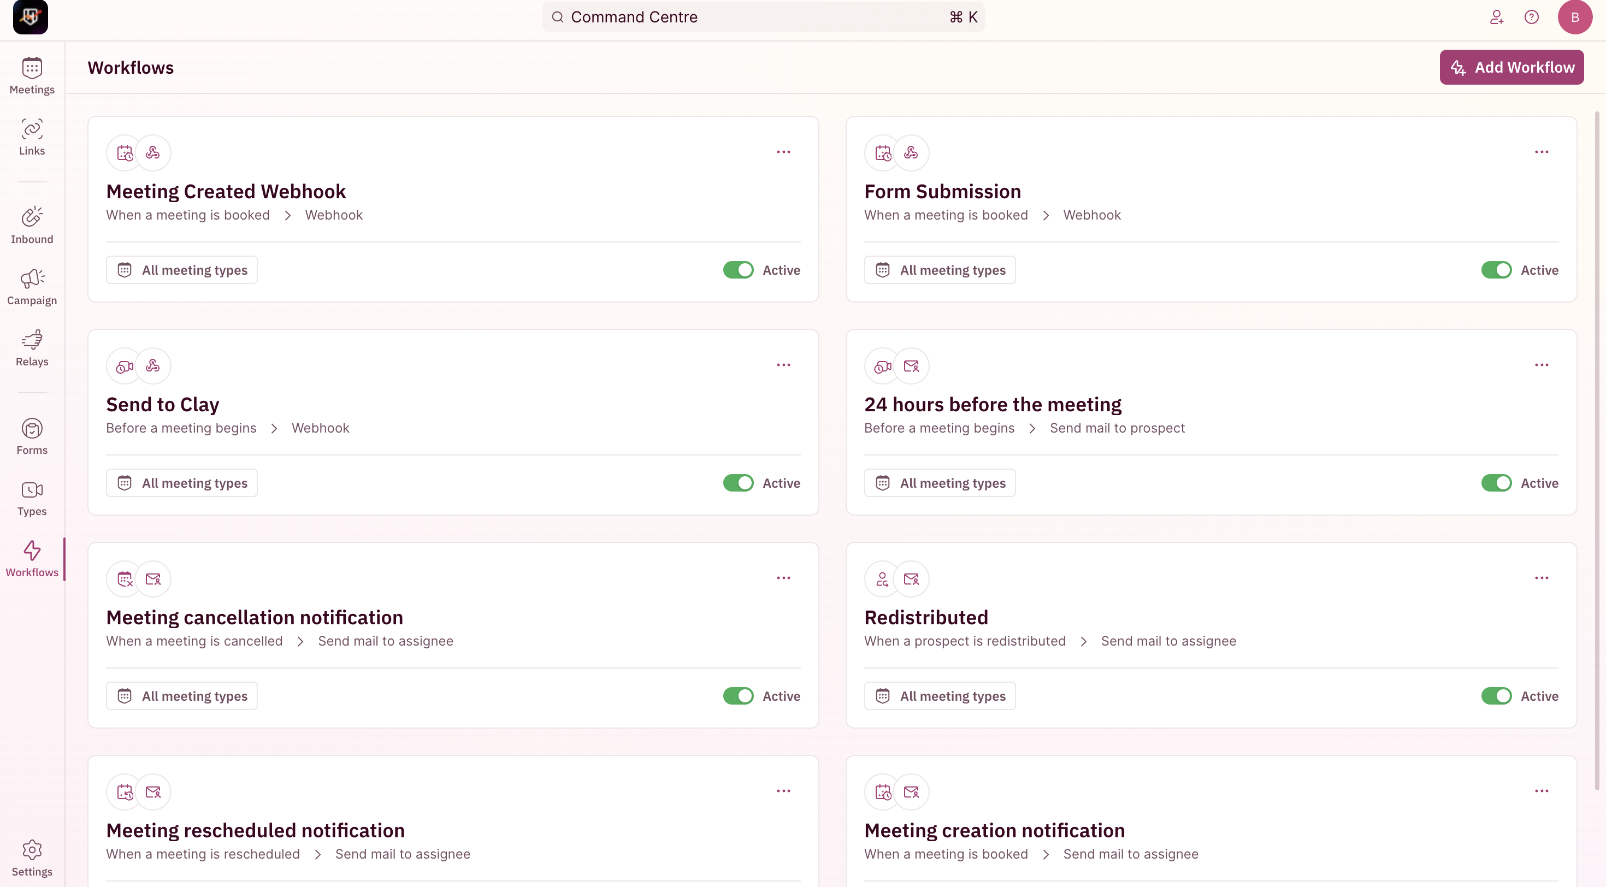Click mail icon on Meeting creation notification card
Viewport: 1606px width, 887px height.
[x=911, y=793]
